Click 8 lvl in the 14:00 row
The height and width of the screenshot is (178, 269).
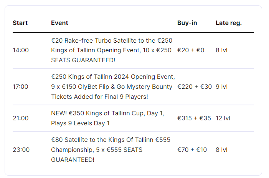[x=221, y=50]
